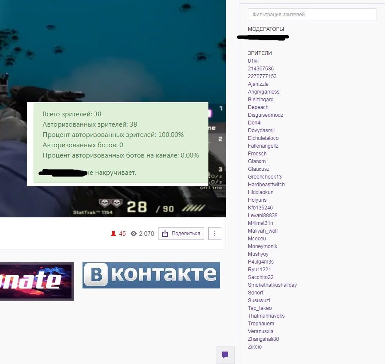
Task: Select viewer Angrygamess
Action: [x=263, y=92]
